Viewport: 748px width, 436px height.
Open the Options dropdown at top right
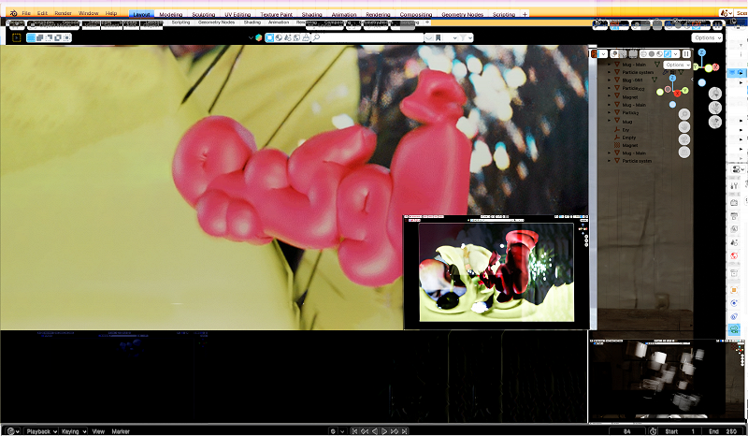click(707, 37)
